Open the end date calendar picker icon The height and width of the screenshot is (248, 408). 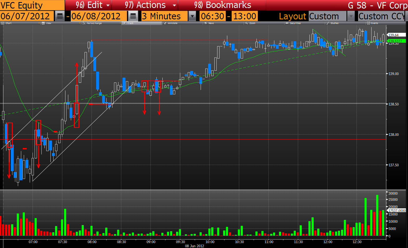133,16
